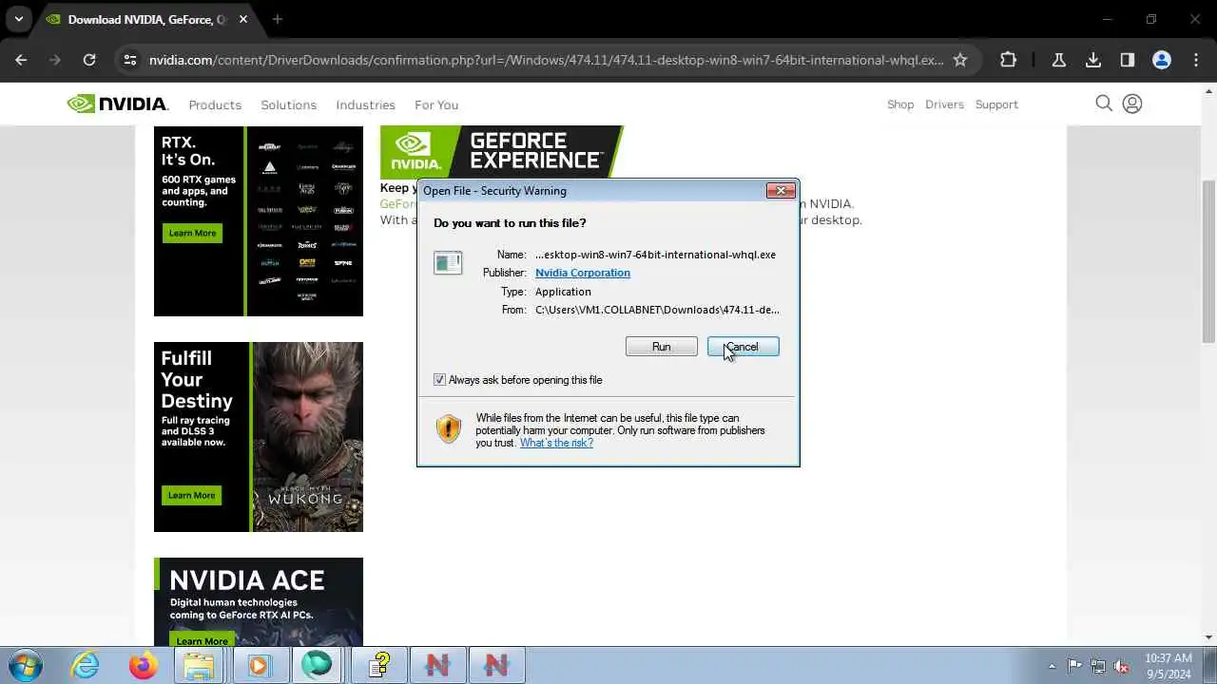This screenshot has width=1217, height=684.
Task: Click the forward navigation arrow
Action: 55,60
